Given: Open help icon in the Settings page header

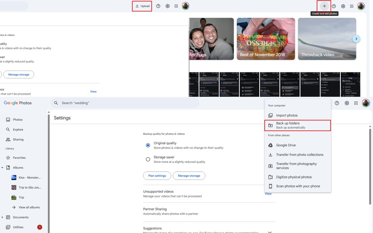Looking at the screenshot, I should (x=337, y=103).
